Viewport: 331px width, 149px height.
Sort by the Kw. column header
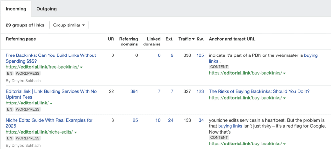click(x=200, y=39)
